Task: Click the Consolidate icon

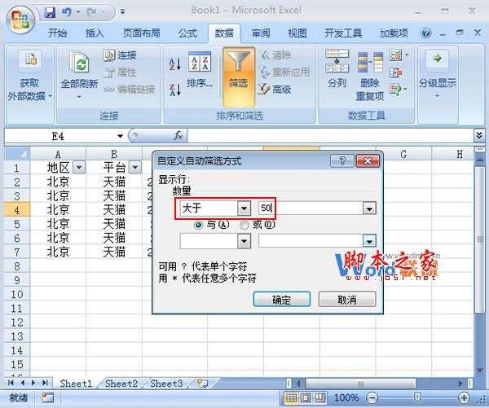Action: click(396, 72)
